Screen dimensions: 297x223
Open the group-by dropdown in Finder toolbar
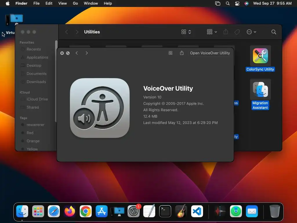212,32
